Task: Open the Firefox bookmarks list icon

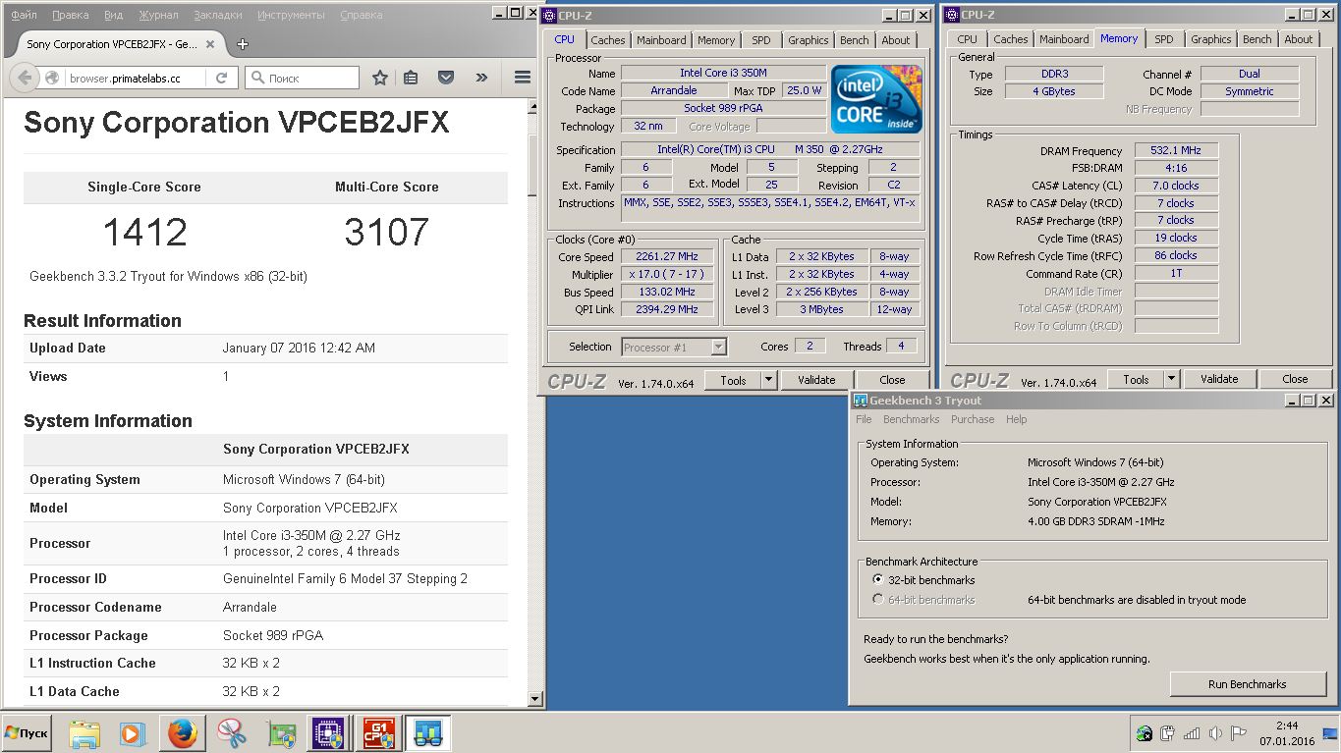Action: coord(412,78)
